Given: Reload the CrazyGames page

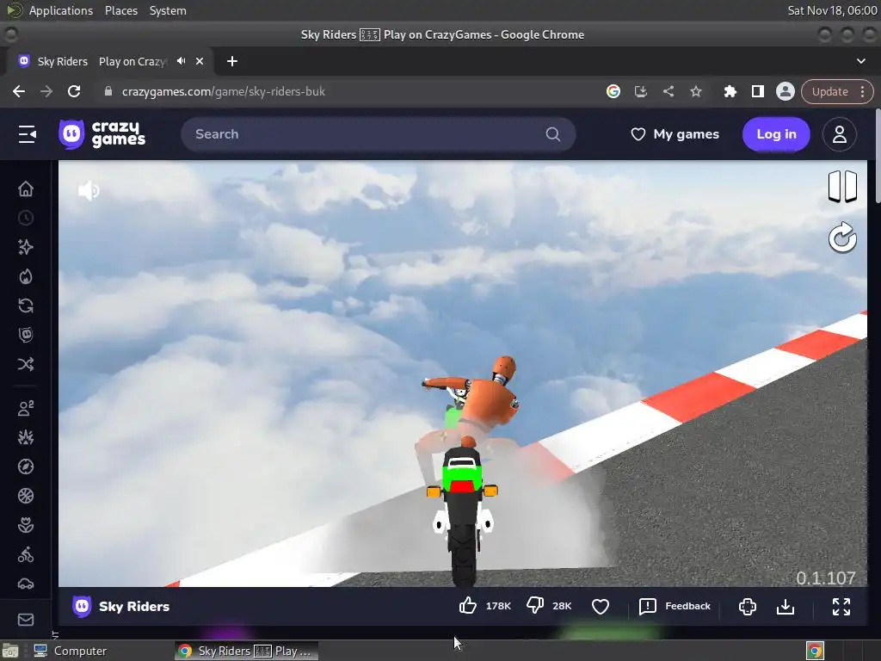Looking at the screenshot, I should [x=74, y=91].
